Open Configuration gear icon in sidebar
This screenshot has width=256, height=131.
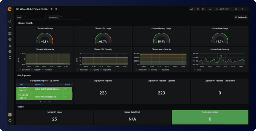(10, 52)
